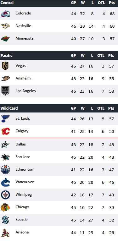Click the Wild Card OTL column header
This screenshot has height=241, width=118.
point(101,108)
